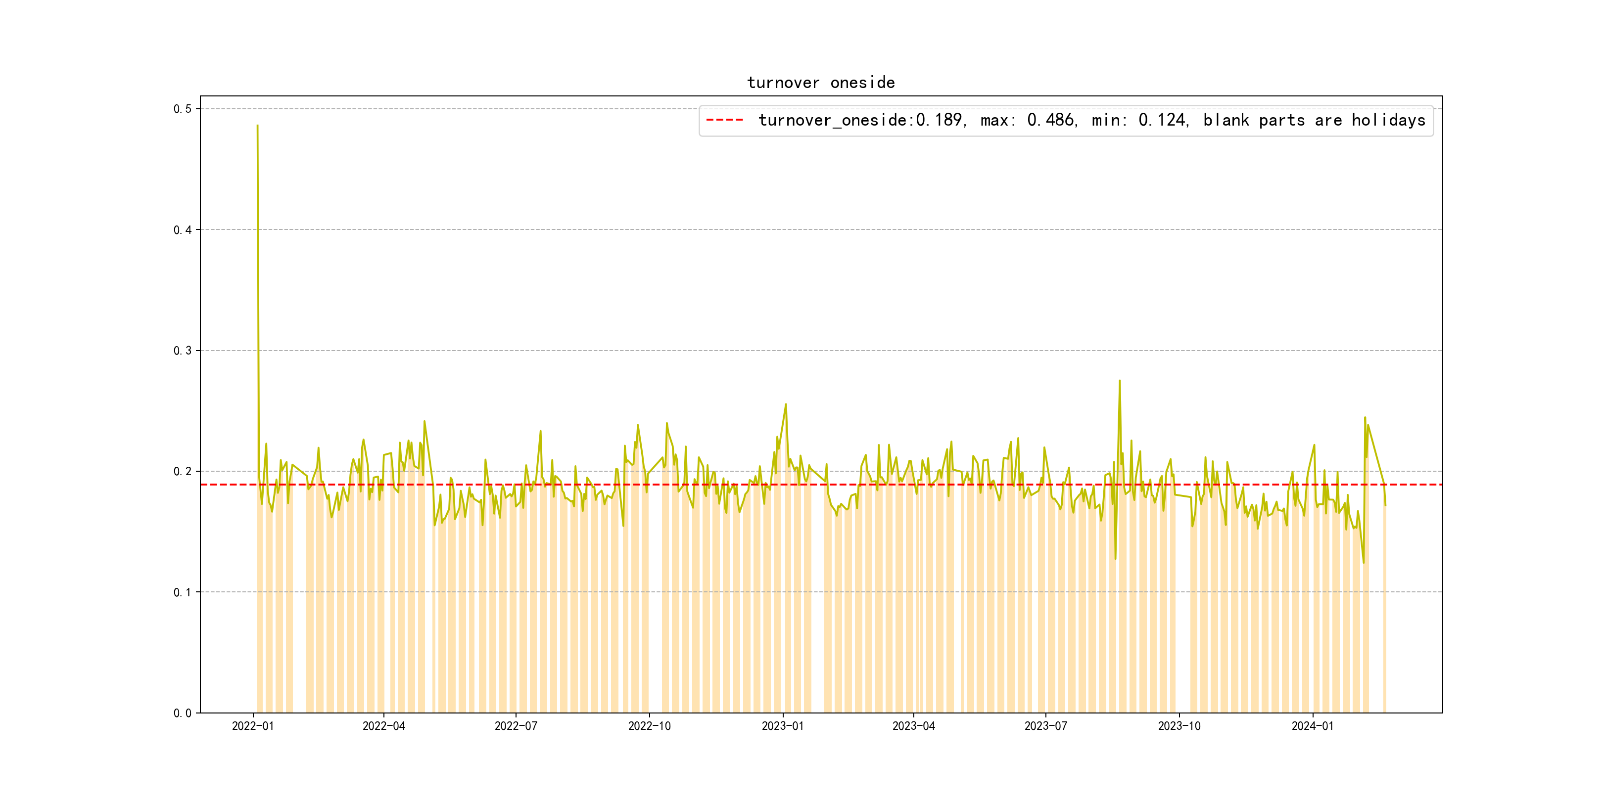Click the 0.1 y-axis tick label

click(x=183, y=592)
